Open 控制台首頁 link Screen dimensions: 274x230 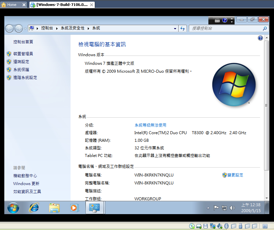[x=23, y=42]
